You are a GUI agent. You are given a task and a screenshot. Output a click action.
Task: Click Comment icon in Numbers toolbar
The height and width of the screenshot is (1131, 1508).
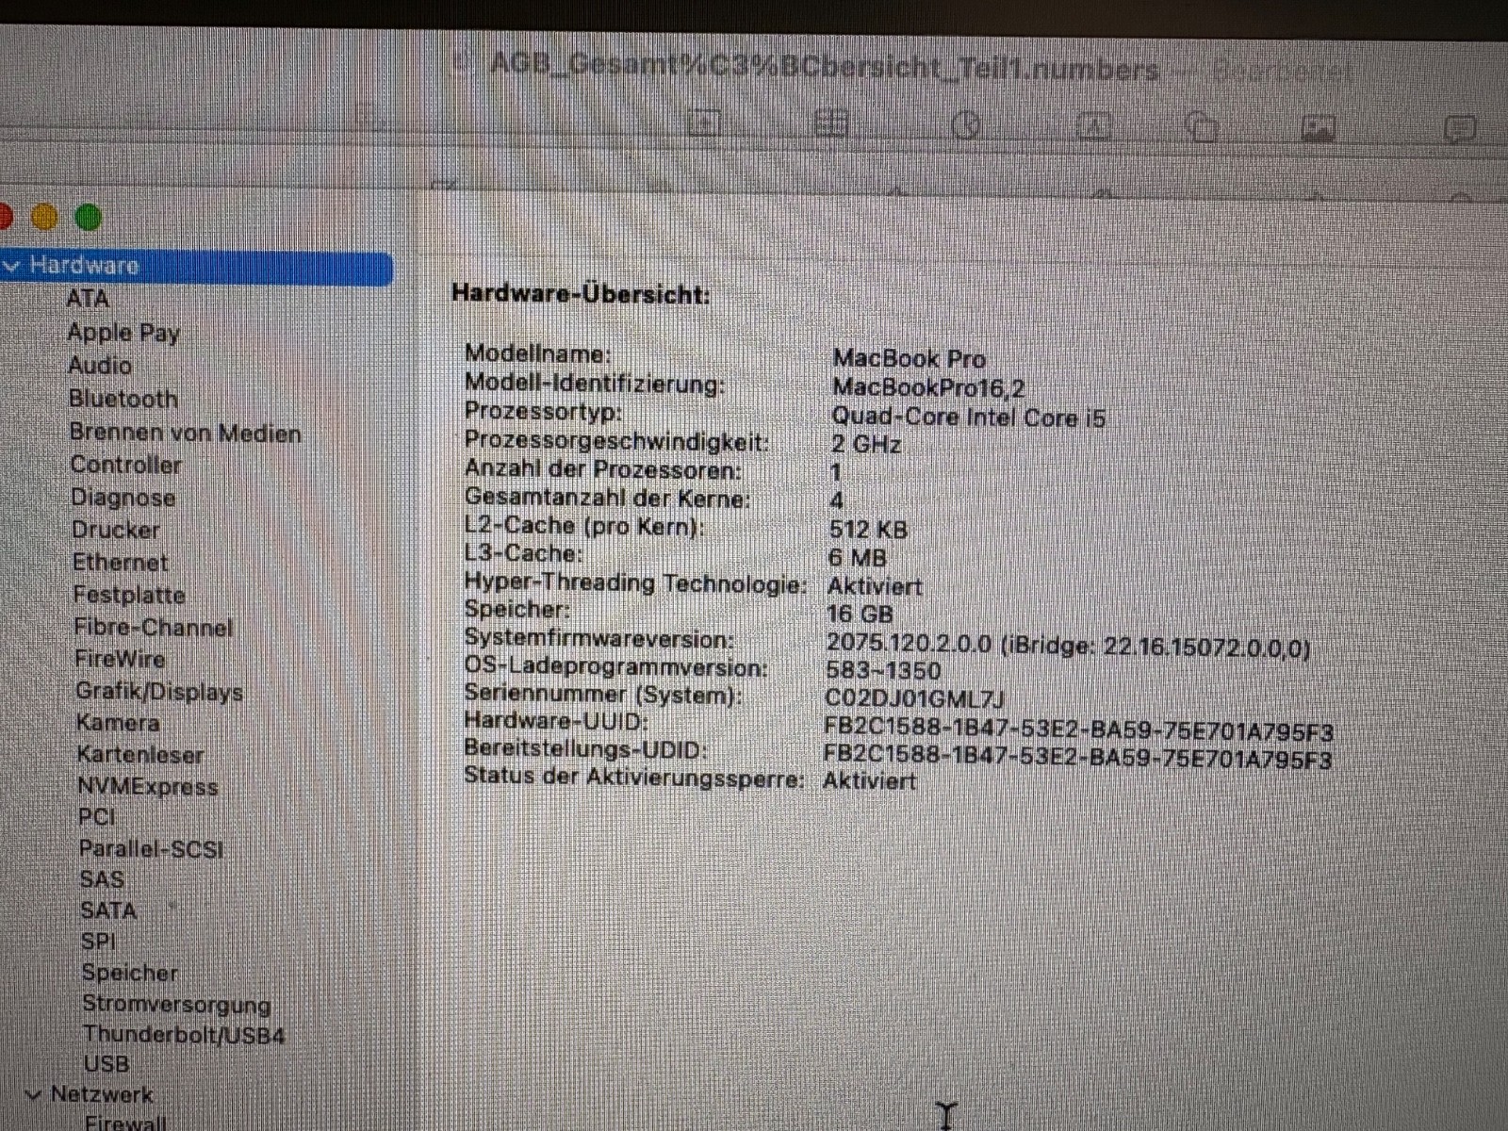pyautogui.click(x=1460, y=129)
